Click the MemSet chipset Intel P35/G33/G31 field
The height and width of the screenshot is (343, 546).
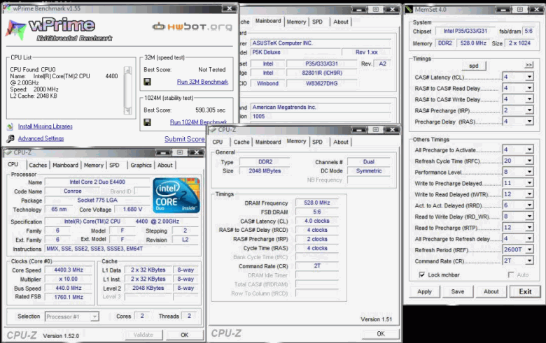(465, 31)
